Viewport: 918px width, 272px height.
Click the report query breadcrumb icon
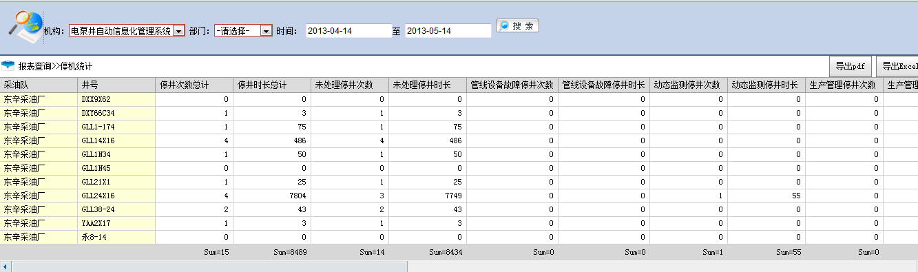click(8, 65)
